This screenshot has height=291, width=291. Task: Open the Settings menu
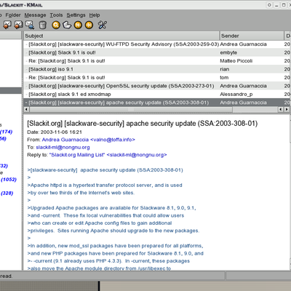coord(76,15)
